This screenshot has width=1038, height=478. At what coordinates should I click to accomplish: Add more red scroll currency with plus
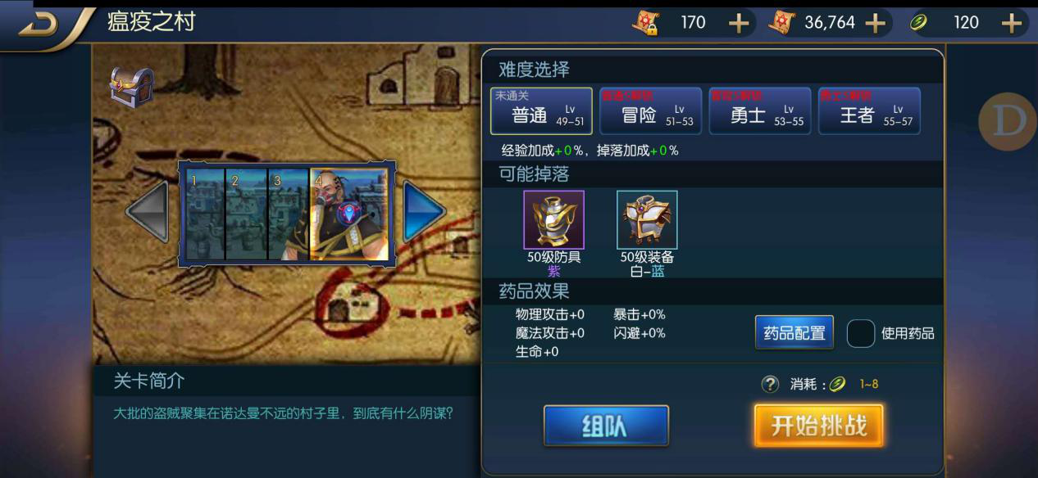876,23
